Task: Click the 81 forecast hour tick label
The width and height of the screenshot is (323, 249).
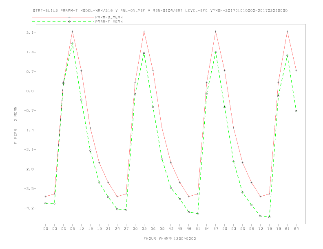Action: click(288, 229)
